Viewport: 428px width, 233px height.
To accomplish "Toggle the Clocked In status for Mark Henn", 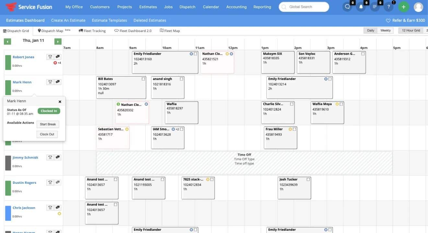I will point(49,111).
